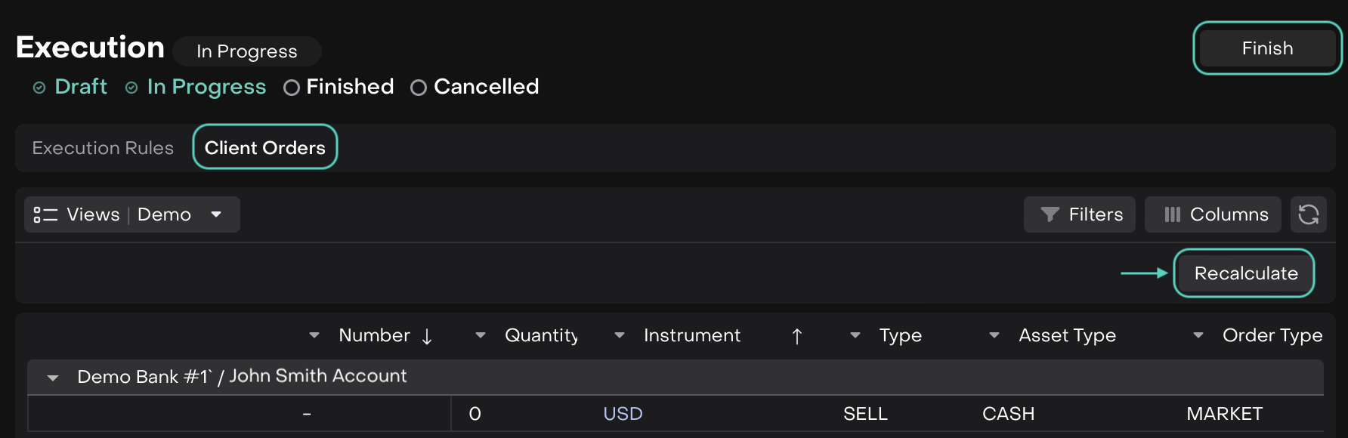
Task: Click the Filters funnel icon
Action: 1050,214
